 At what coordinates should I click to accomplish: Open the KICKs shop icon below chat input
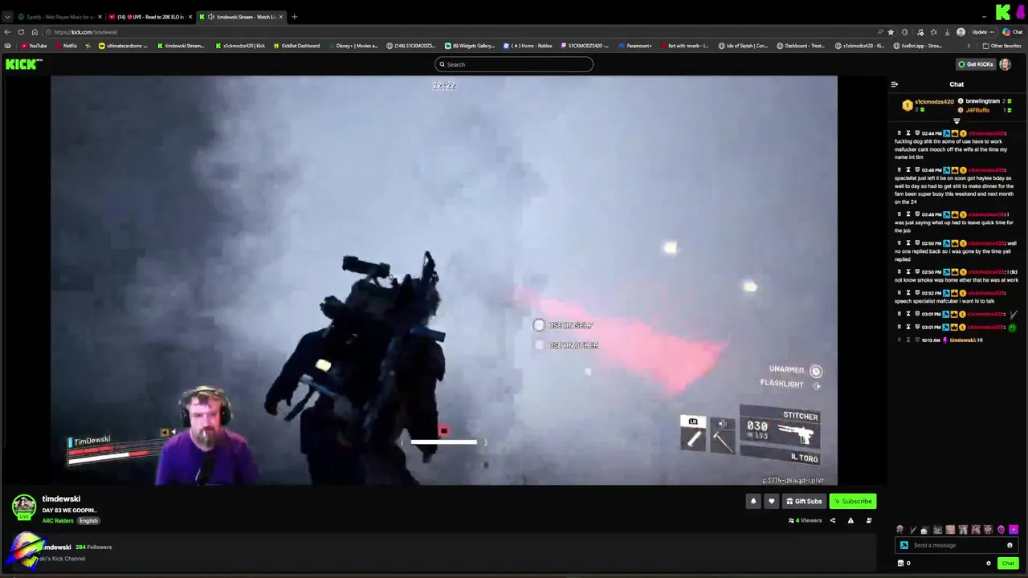coord(901,564)
